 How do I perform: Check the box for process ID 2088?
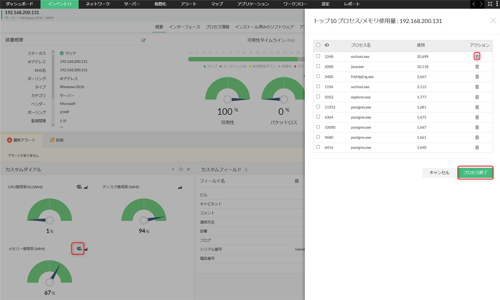[x=318, y=66]
